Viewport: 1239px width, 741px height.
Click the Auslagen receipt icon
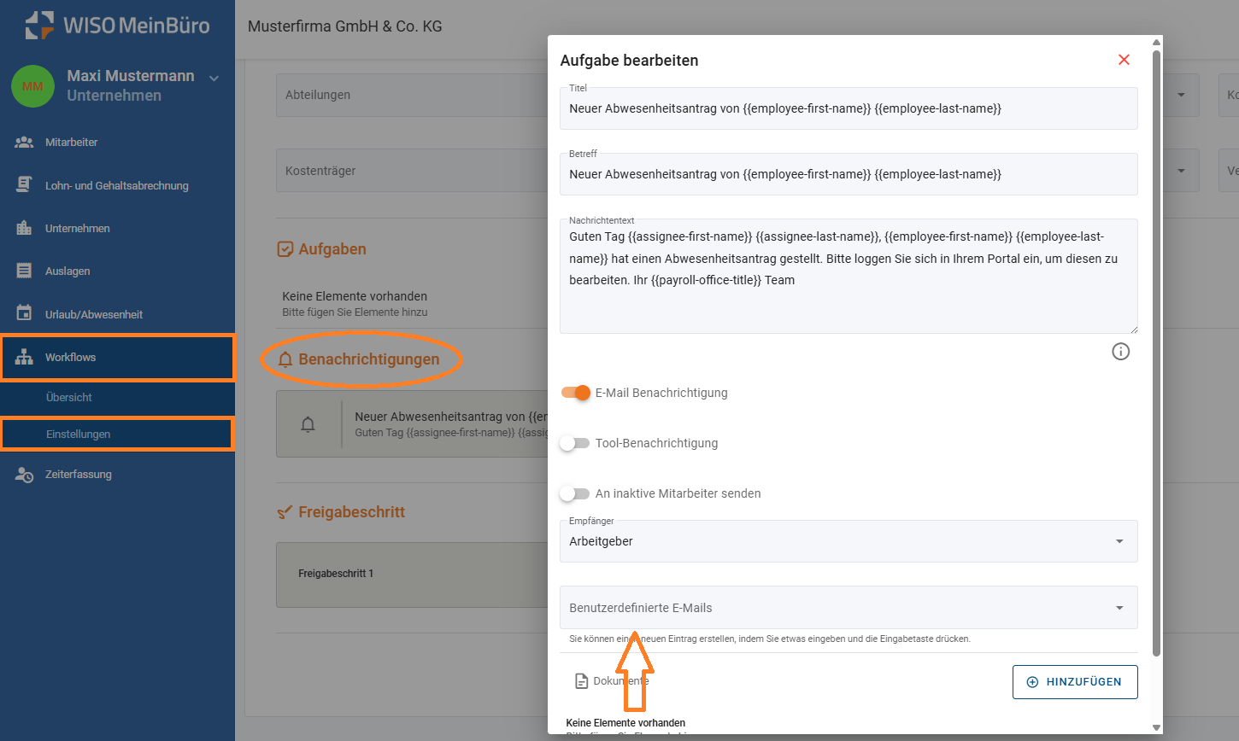click(x=24, y=271)
